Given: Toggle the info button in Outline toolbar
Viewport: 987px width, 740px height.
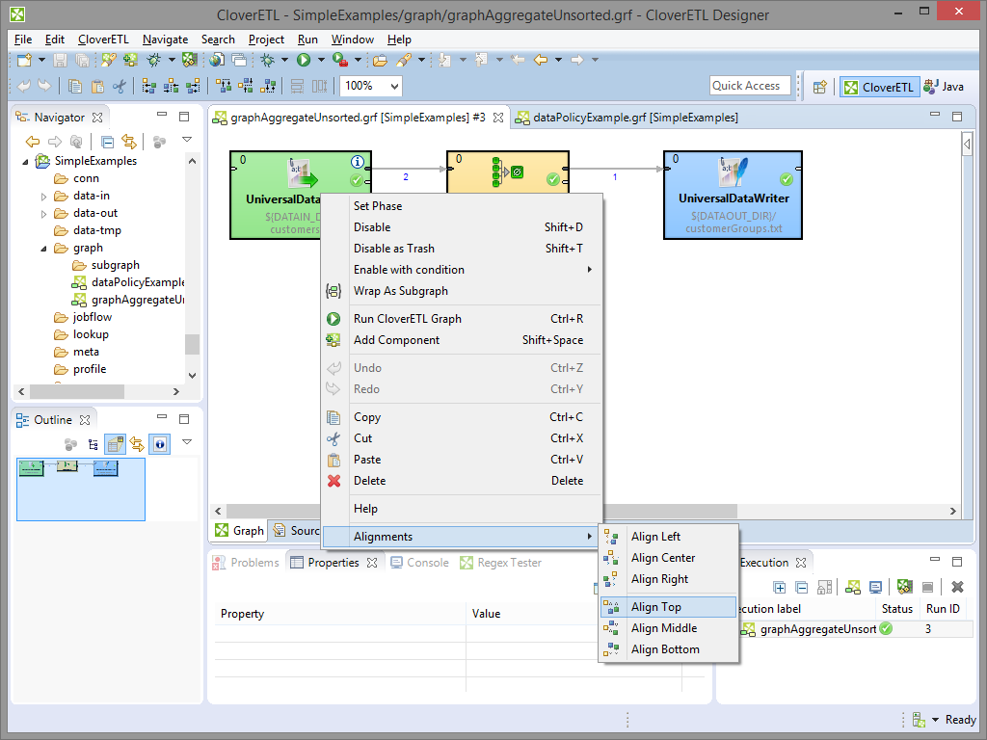Looking at the screenshot, I should pyautogui.click(x=160, y=444).
